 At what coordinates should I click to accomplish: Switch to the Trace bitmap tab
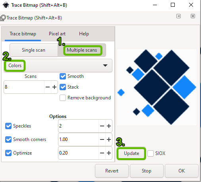point(23,34)
